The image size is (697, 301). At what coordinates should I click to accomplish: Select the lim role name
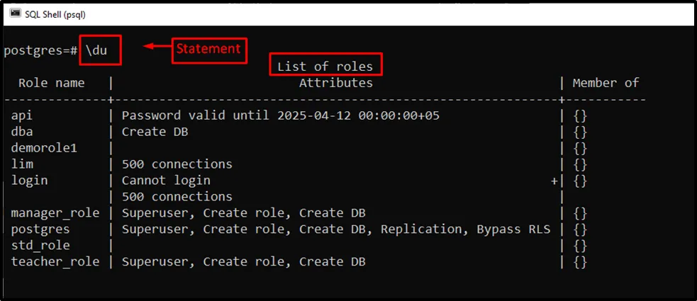click(22, 164)
